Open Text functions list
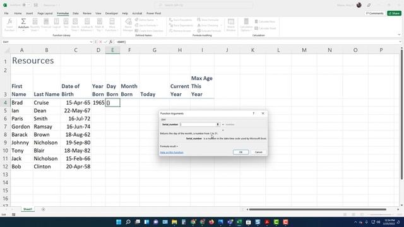The image size is (404, 227). pyautogui.click(x=66, y=25)
